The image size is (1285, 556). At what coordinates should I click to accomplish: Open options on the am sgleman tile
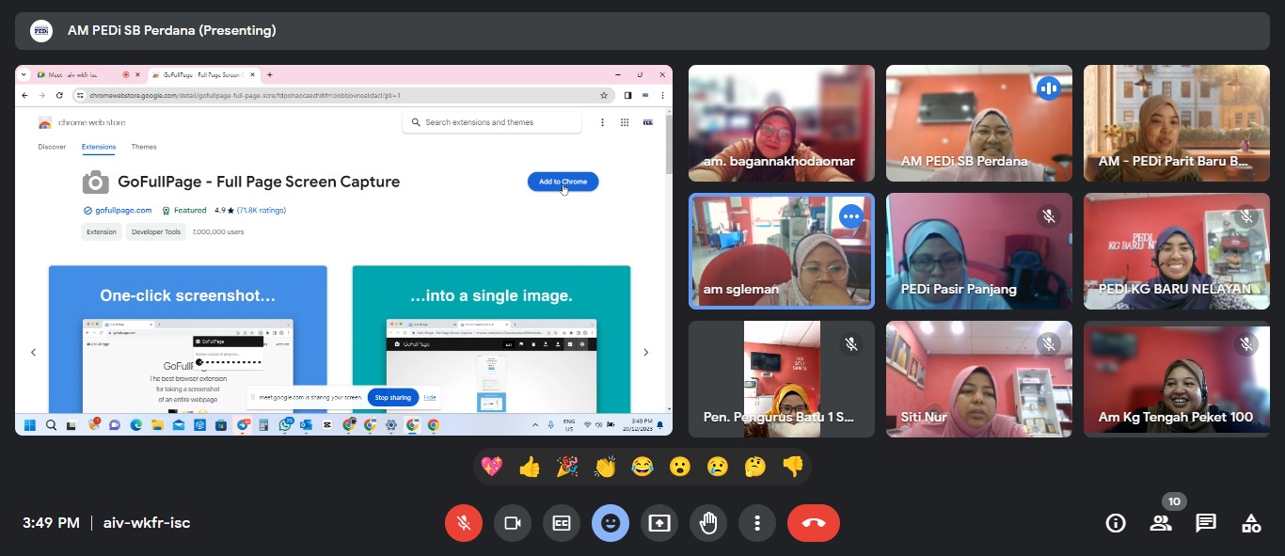pos(851,216)
